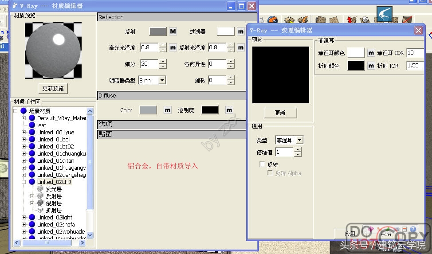Open Diffuse Color map m button
The width and height of the screenshot is (432, 254).
(x=168, y=110)
